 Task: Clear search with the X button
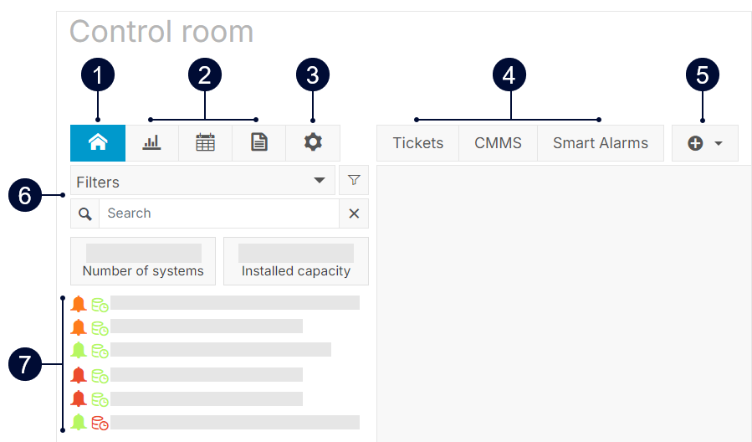pos(354,213)
